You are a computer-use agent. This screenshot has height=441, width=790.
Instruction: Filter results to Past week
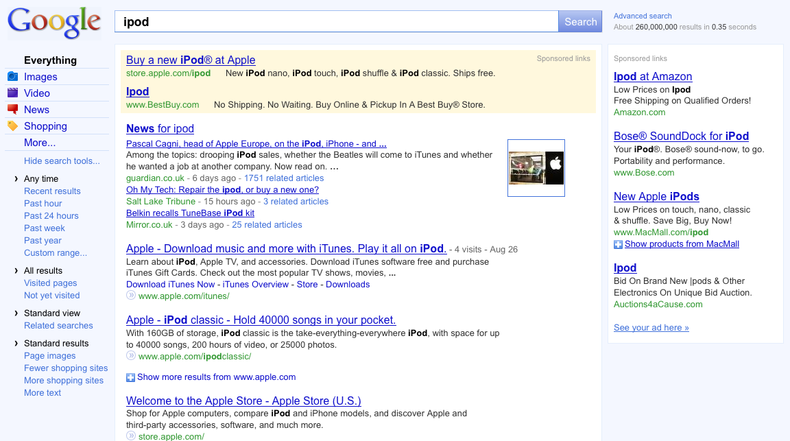tap(45, 228)
